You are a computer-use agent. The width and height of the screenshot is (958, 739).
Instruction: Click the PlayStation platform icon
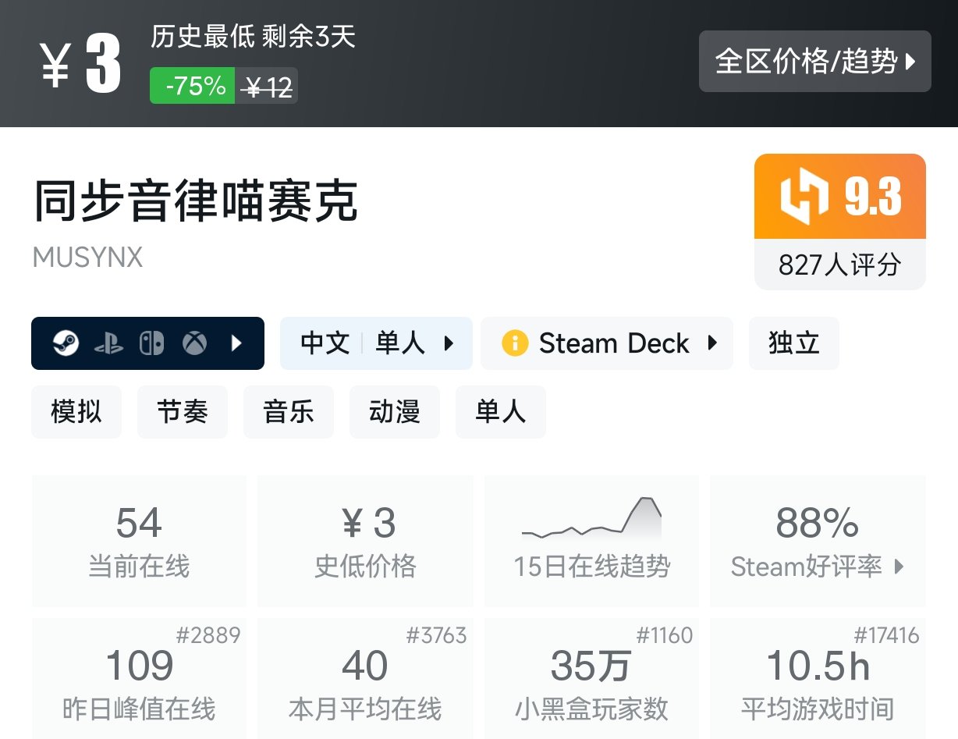pos(108,343)
